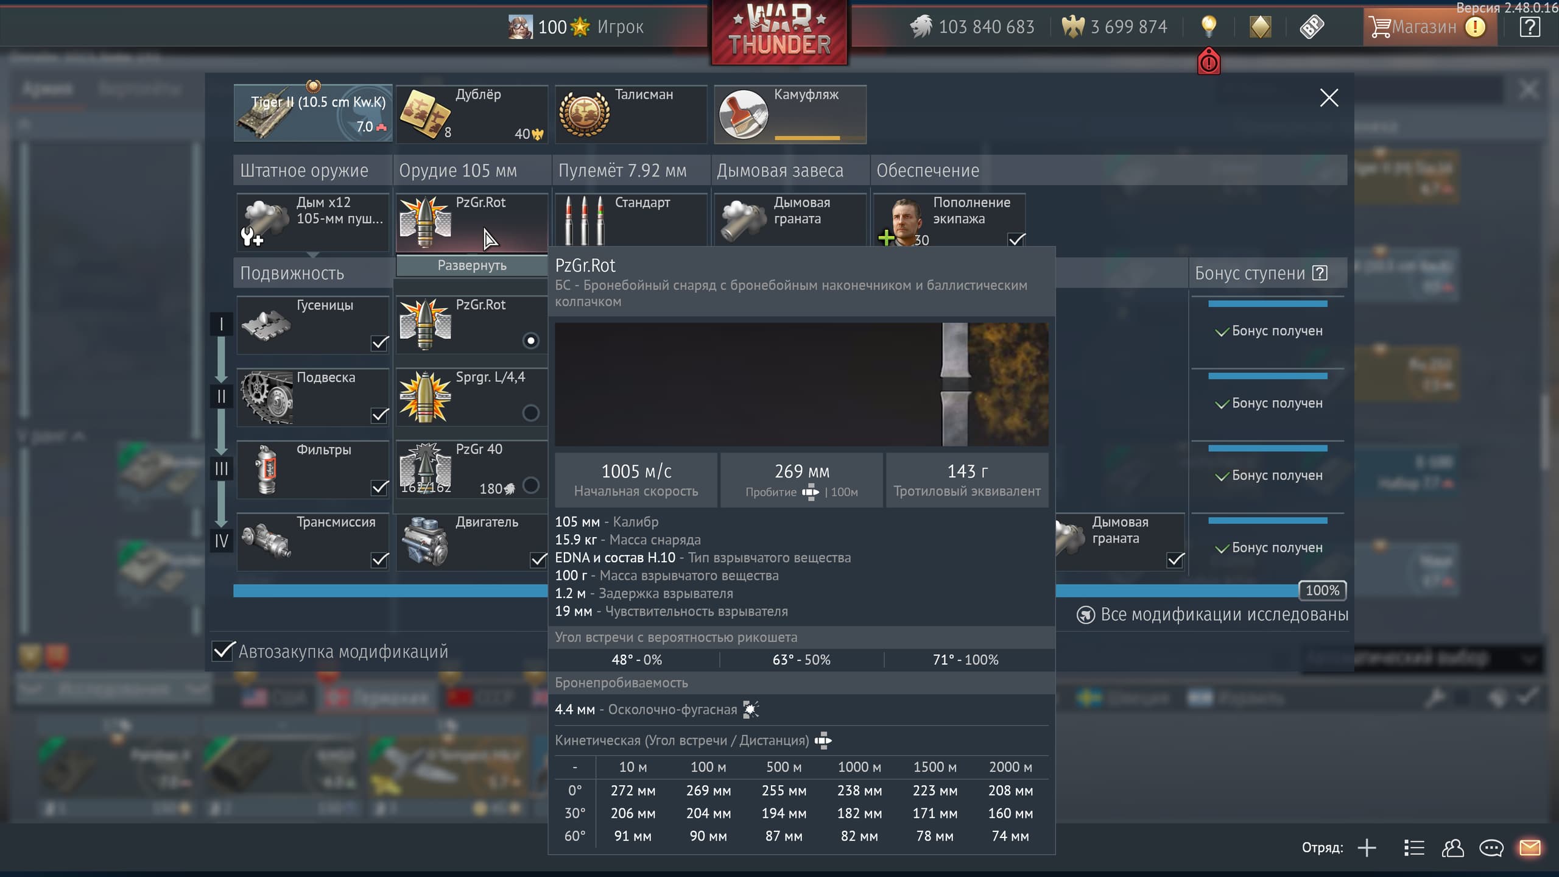Select PzGr.Rot shell radio button
Image resolution: width=1559 pixels, height=877 pixels.
click(x=531, y=340)
